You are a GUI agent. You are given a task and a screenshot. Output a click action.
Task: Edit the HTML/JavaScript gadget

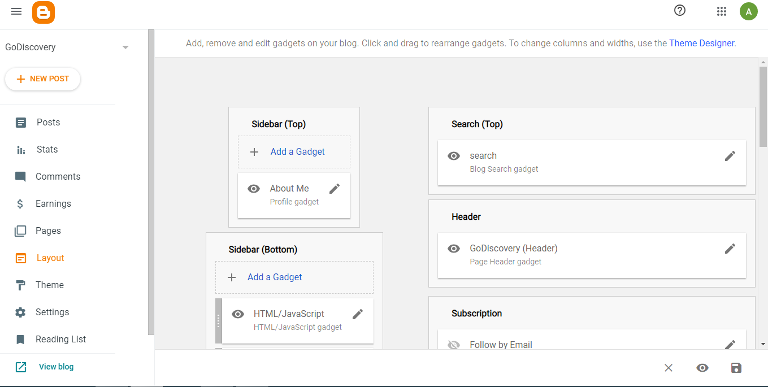[358, 314]
